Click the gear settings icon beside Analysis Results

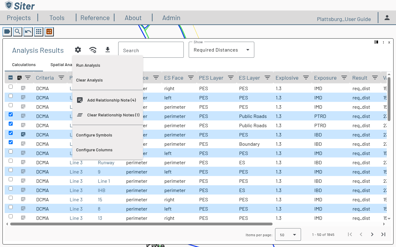pyautogui.click(x=78, y=50)
